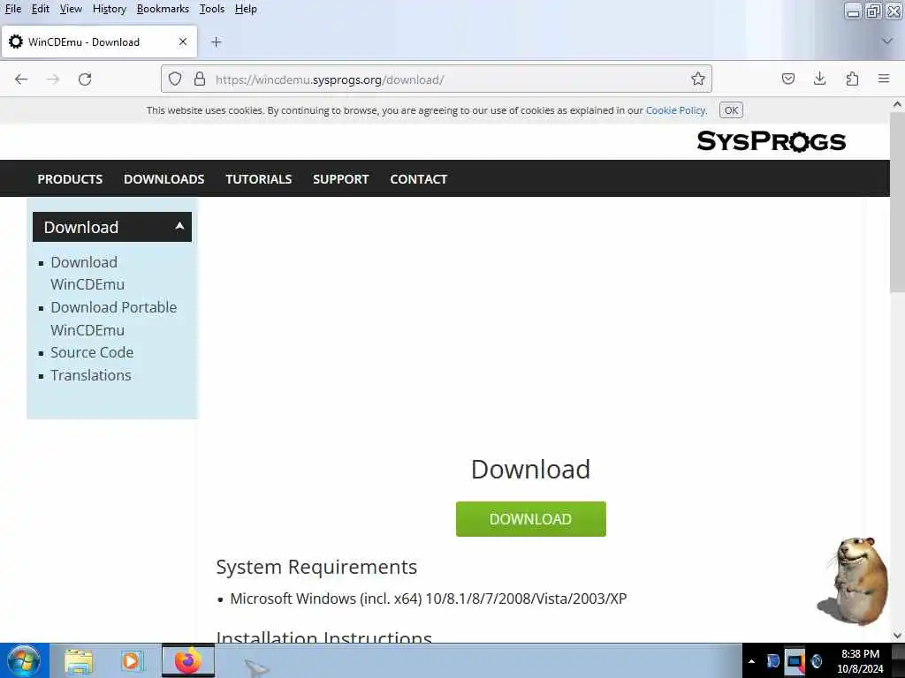Go back using the browser back arrow

21,79
